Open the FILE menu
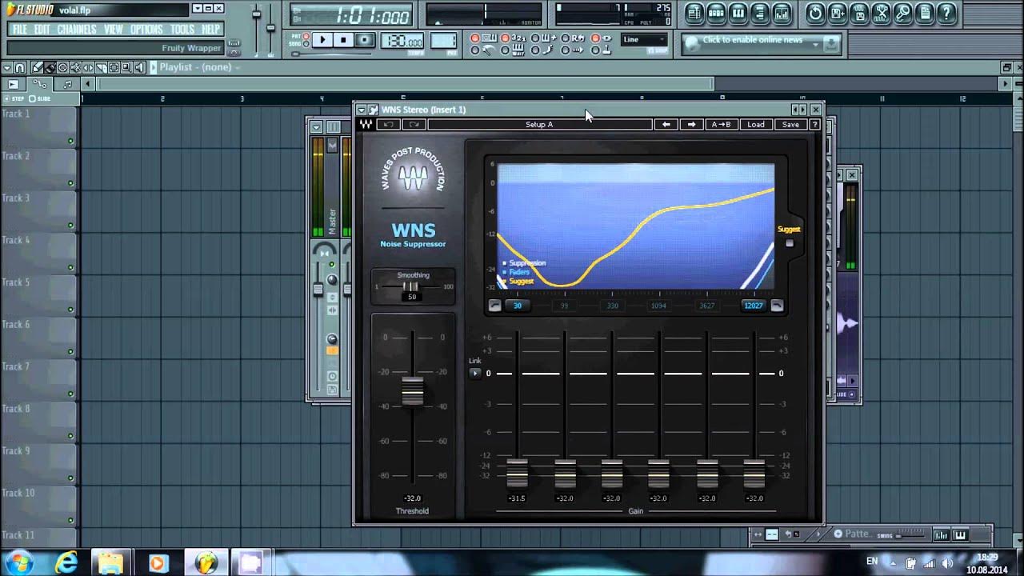Image resolution: width=1024 pixels, height=576 pixels. [x=19, y=30]
